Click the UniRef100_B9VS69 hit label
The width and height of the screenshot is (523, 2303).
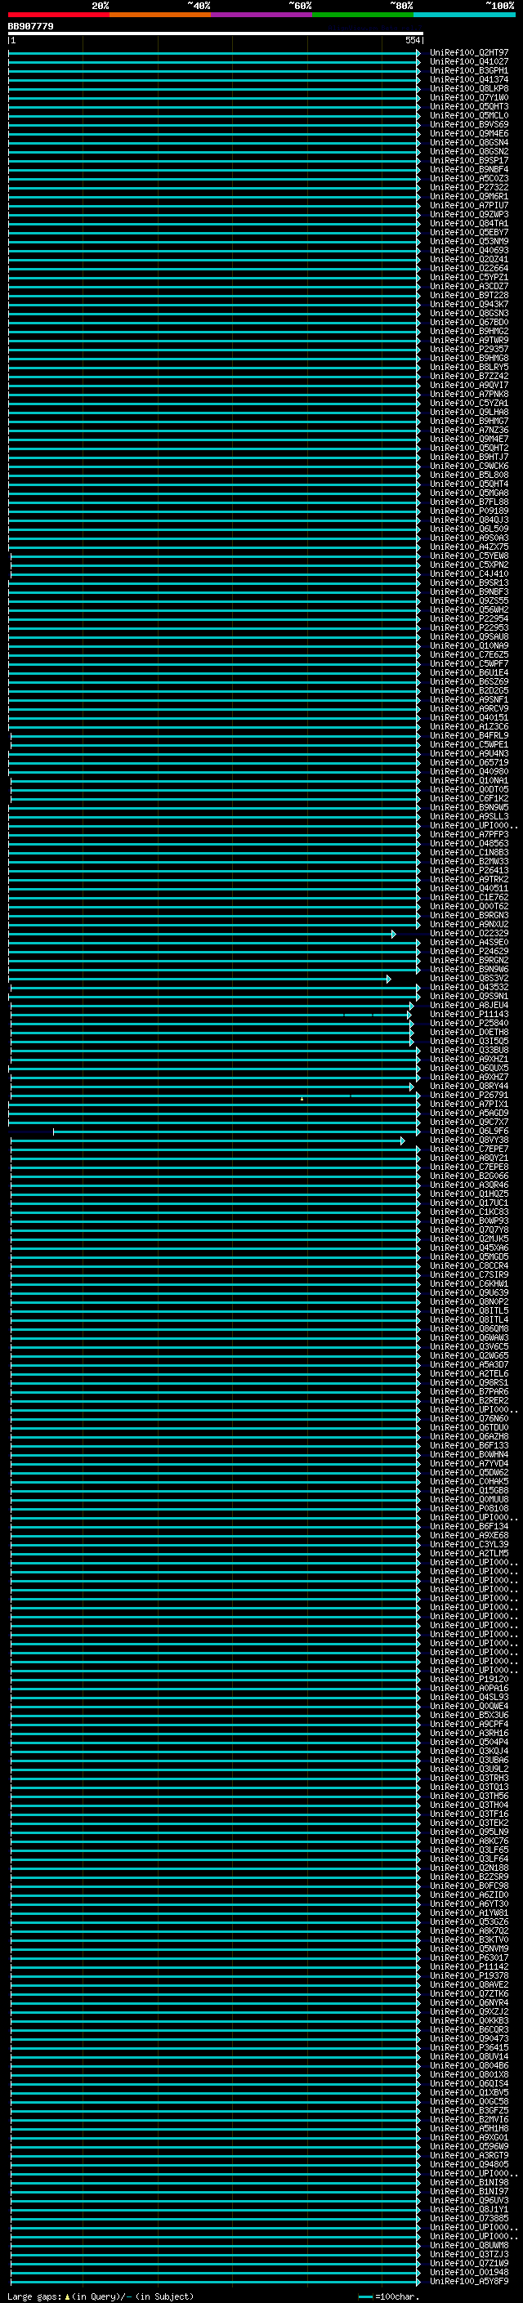469,124
